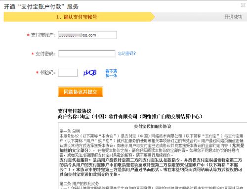
Task: Click the 第二条 用户的权利义务 clause heading
Action: (79, 184)
